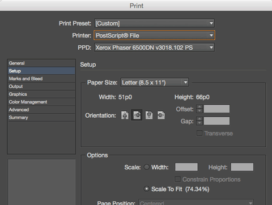The image size is (272, 205).
Task: Select reverse landscape orientation icon
Action: pyautogui.click(x=161, y=115)
